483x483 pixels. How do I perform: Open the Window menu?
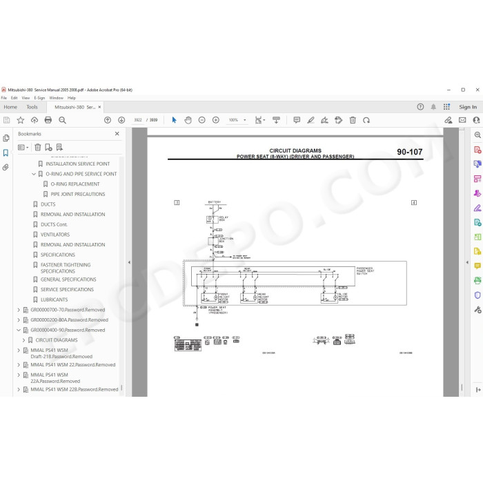(57, 98)
